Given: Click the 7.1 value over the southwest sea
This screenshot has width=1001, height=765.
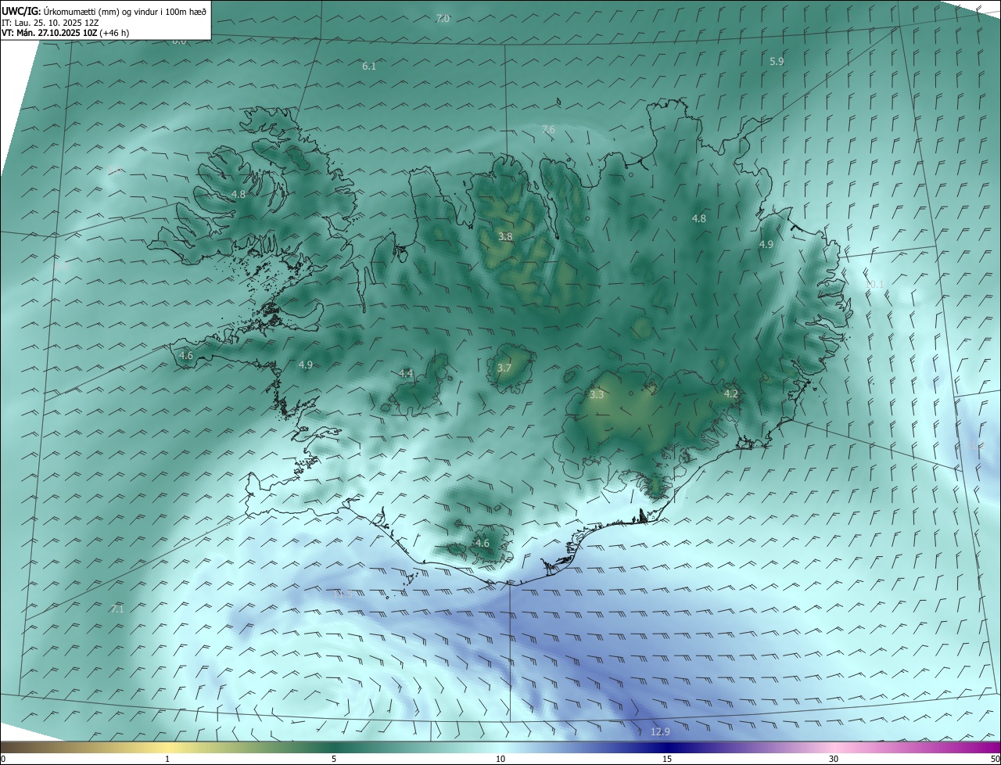Looking at the screenshot, I should click(x=117, y=609).
